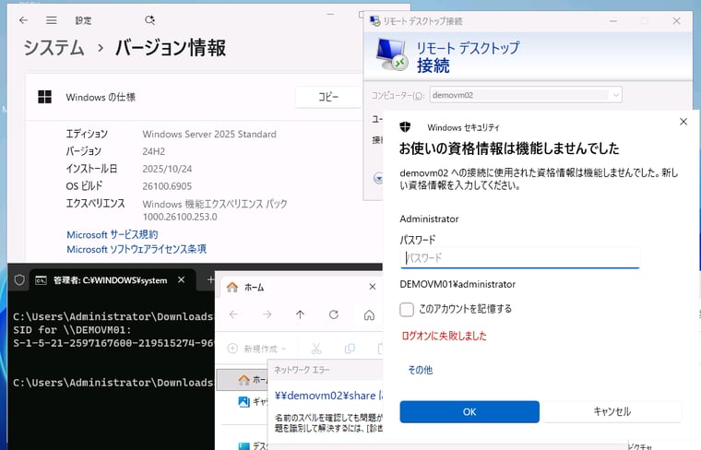The image size is (701, 450).
Task: Click the File Explorer back arrow
Action: coord(233,314)
